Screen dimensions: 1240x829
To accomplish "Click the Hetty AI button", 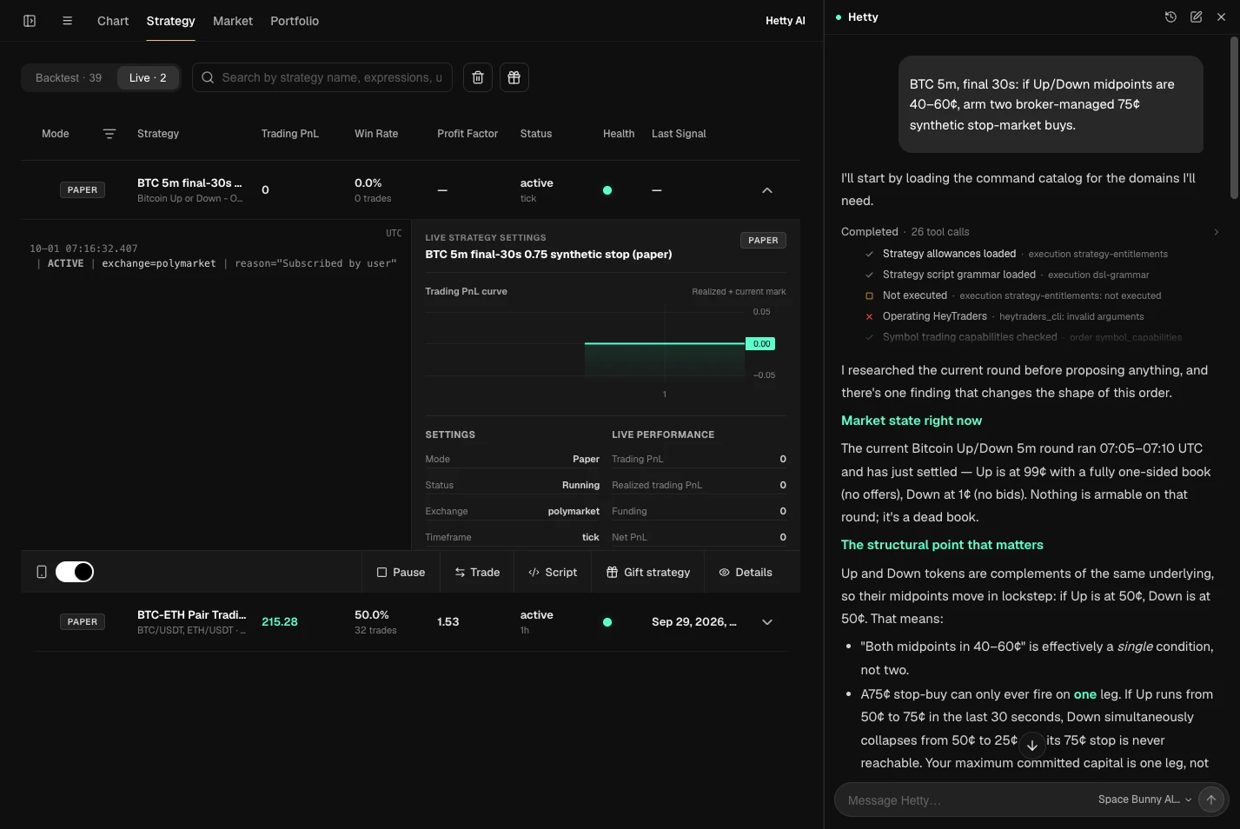I will coord(786,21).
